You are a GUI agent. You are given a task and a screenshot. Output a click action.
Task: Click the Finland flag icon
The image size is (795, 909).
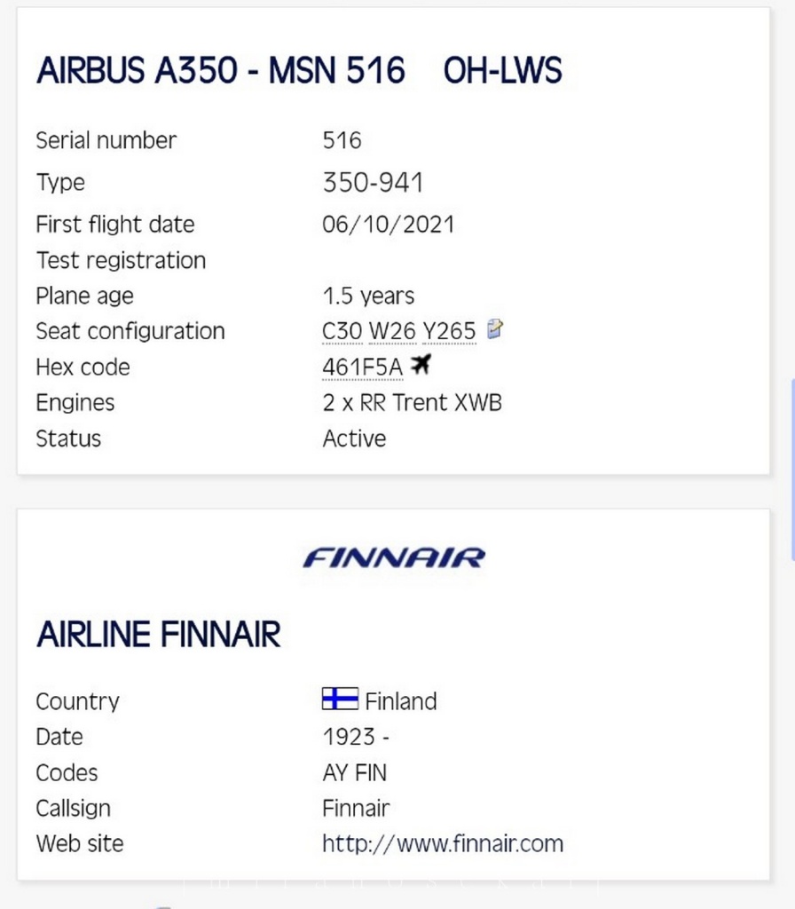click(x=340, y=699)
